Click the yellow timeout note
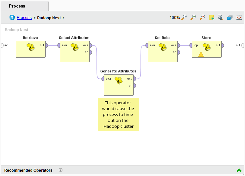The width and height of the screenshot is (245, 176). point(118,114)
